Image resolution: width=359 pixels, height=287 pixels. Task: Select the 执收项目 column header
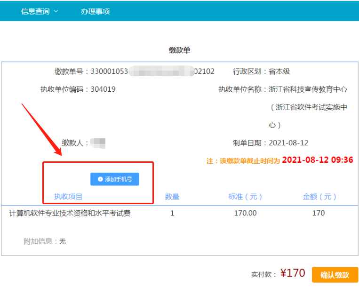[68, 197]
